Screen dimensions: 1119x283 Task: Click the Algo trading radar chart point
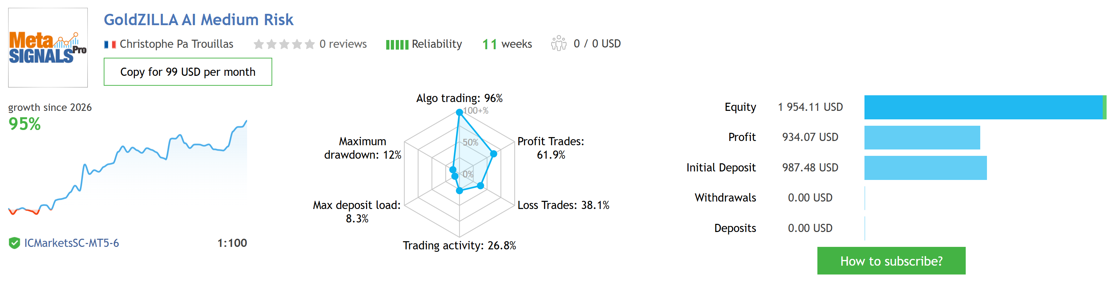[x=459, y=112]
